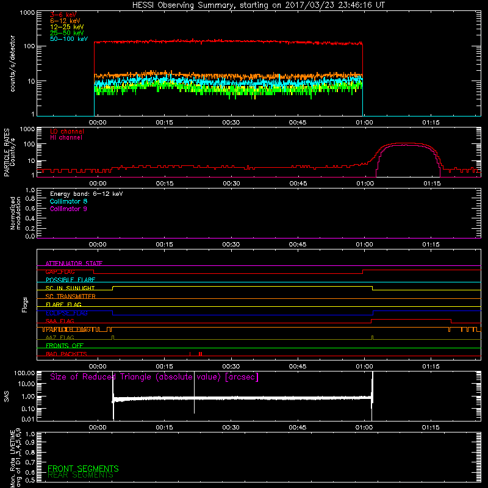Click the FLARE_FLAG label
Screen dimensions: 488x488
[63, 304]
